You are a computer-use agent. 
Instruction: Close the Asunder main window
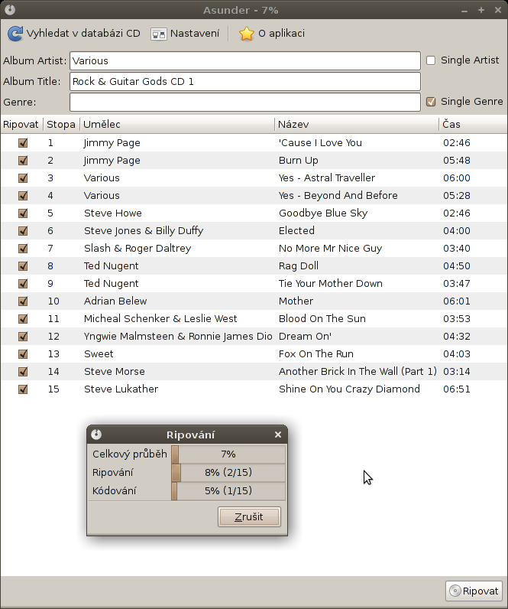(498, 10)
